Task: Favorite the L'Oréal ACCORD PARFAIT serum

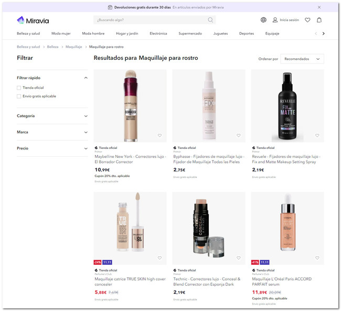Action: (317, 258)
